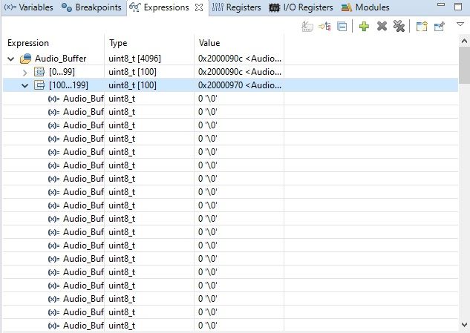Remove selected expression with single X icon
The width and height of the screenshot is (470, 333).
[382, 27]
